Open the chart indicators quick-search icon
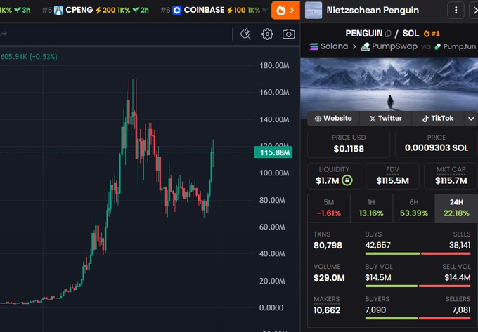This screenshot has width=478, height=332. [x=245, y=34]
